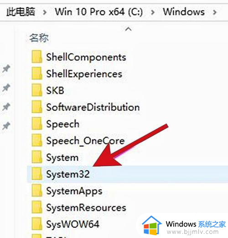This screenshot has width=228, height=238.
Task: Sort by the 名称 column header
Action: click(39, 38)
